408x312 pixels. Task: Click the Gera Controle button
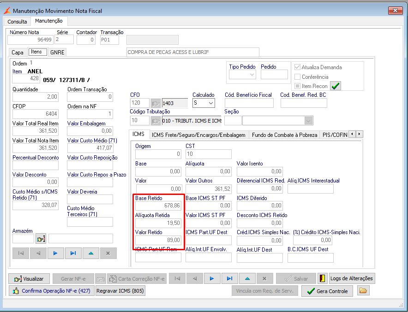pyautogui.click(x=327, y=291)
